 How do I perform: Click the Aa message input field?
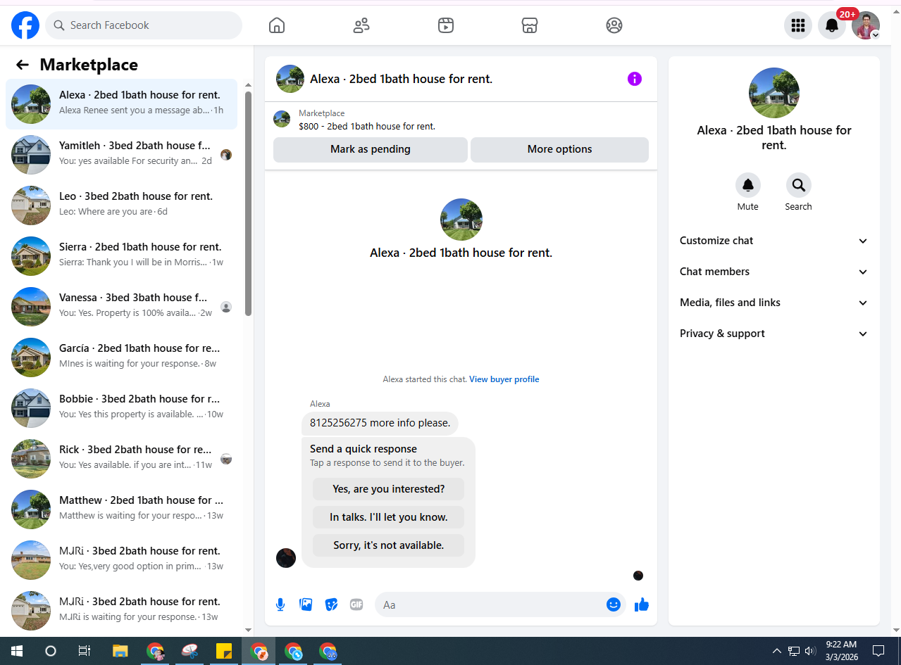493,604
